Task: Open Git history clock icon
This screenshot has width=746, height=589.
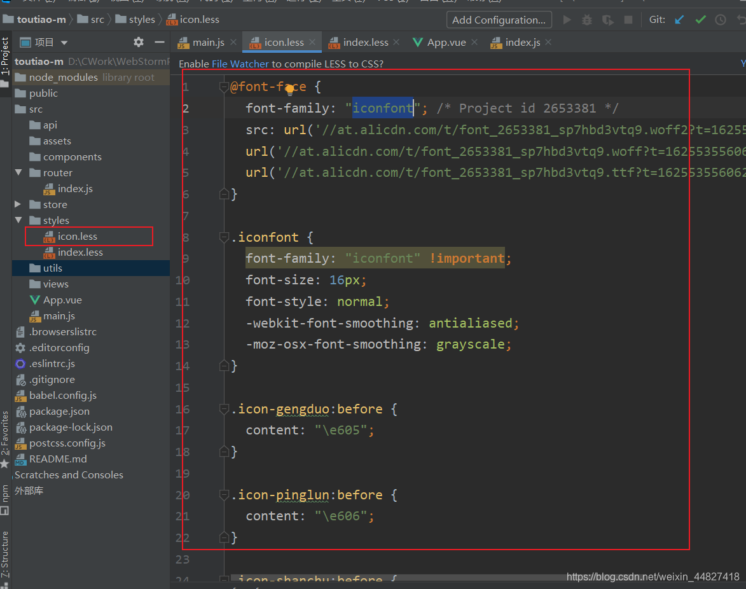Action: [721, 20]
